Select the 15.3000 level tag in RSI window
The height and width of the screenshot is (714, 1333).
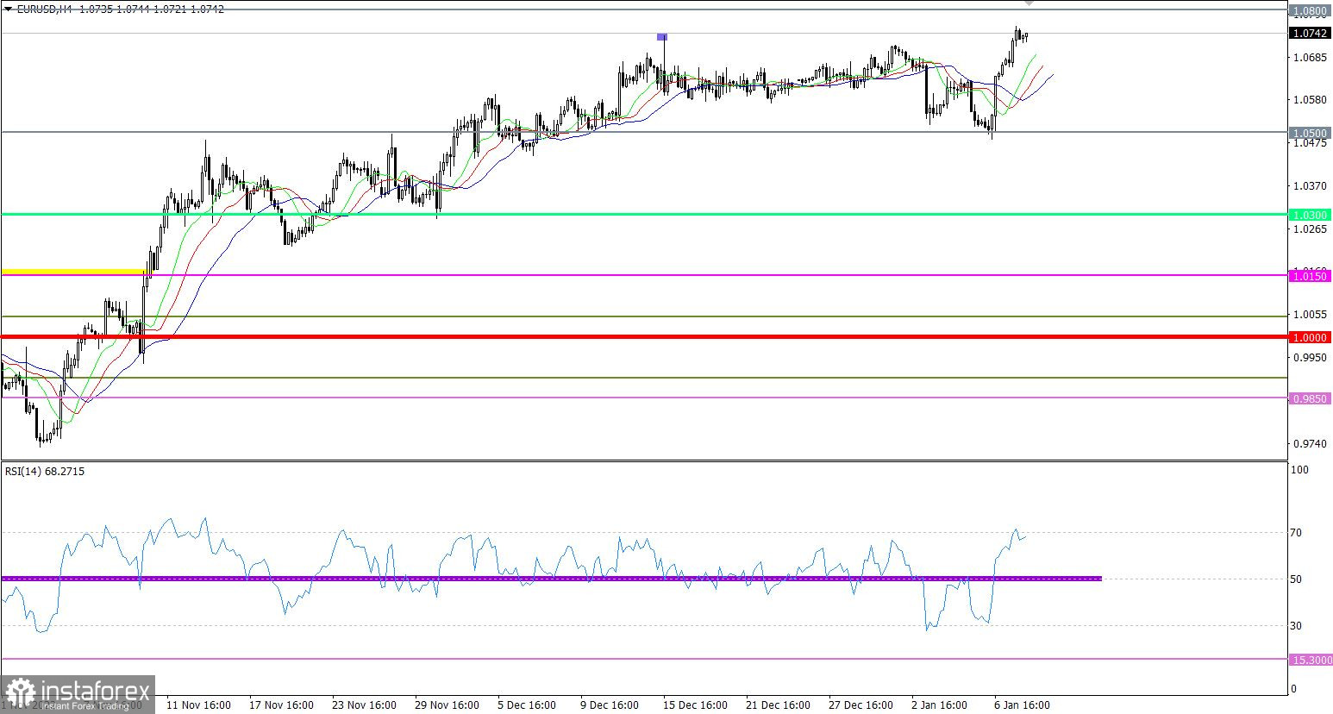tap(1311, 660)
